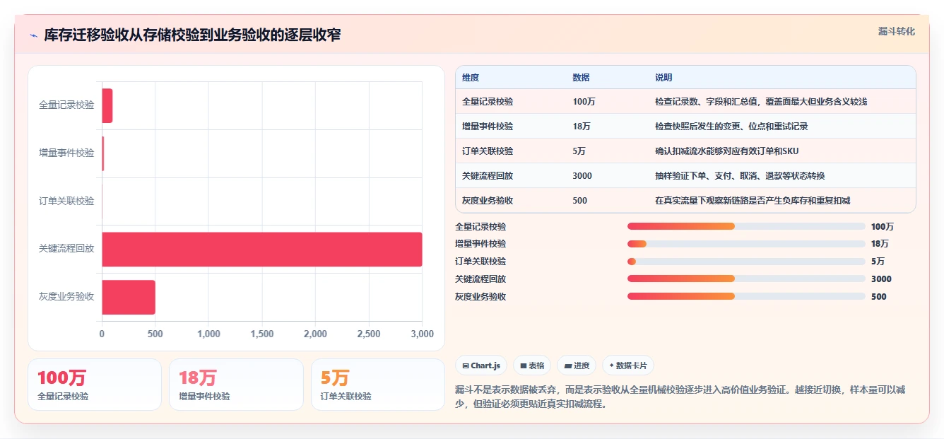This screenshot has height=439, width=944.
Task: Select the 关键流程回放 table row cell
Action: 488,176
